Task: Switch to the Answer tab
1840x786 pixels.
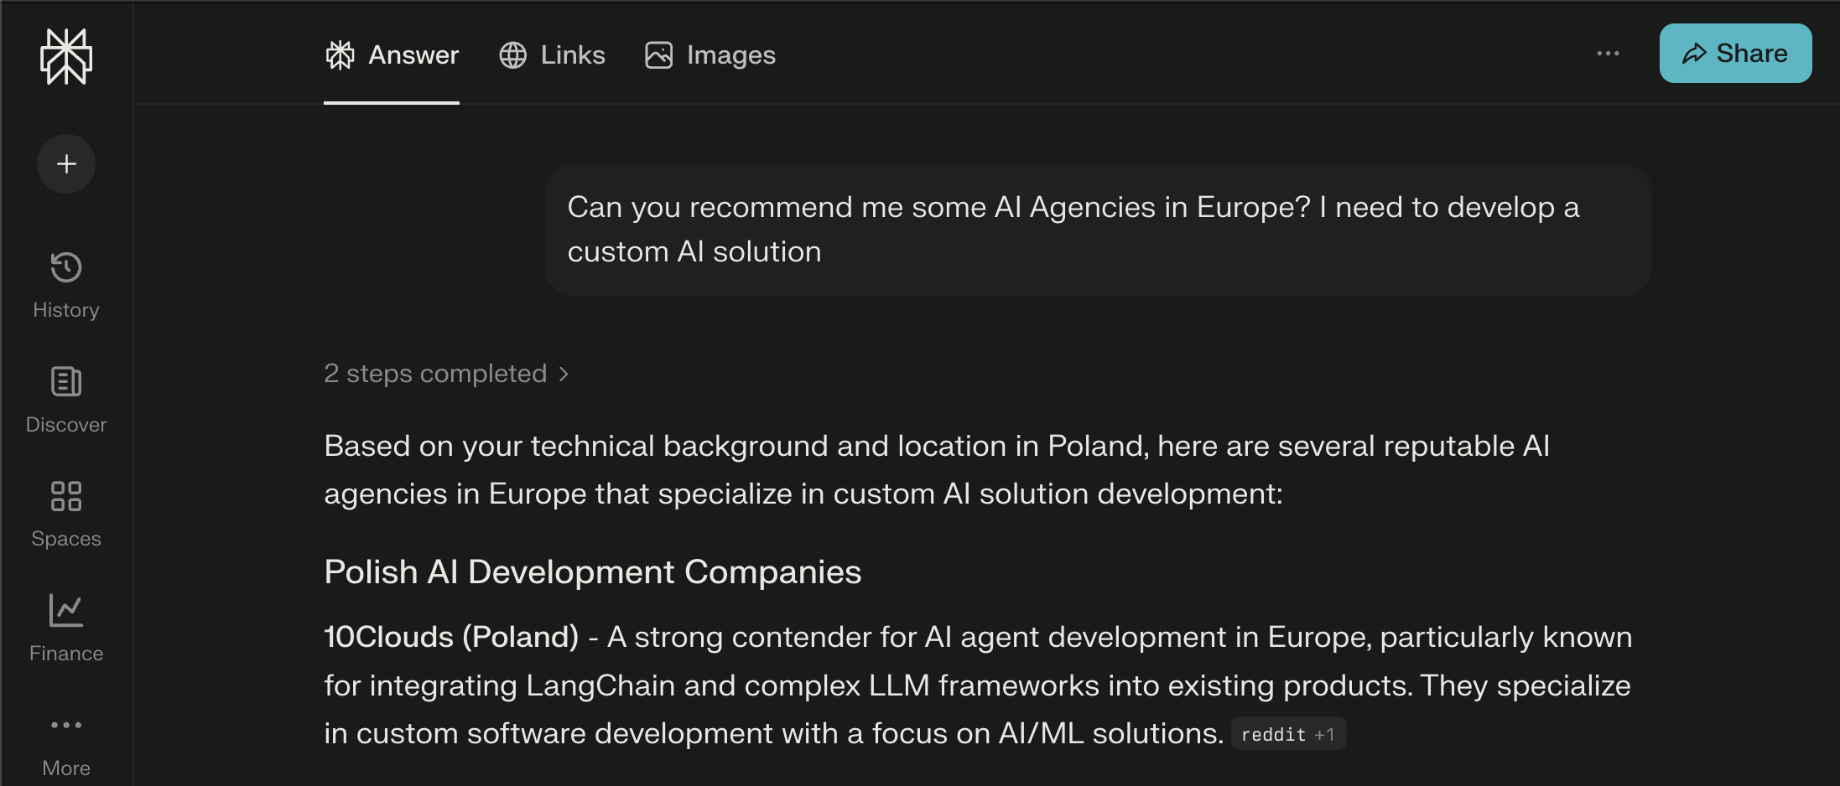Action: (x=392, y=55)
